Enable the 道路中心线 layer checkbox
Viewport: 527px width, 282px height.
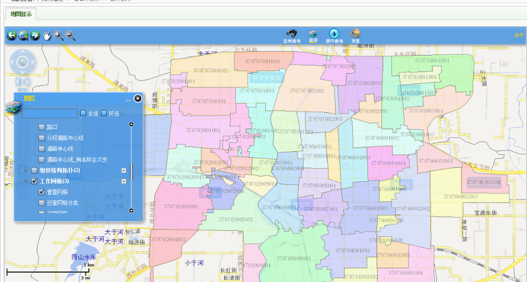tap(41, 149)
